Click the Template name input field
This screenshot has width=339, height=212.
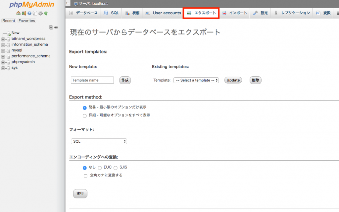(x=92, y=80)
